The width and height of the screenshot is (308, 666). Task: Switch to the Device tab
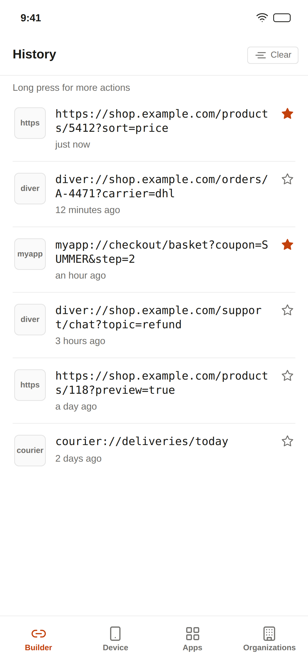click(x=116, y=639)
